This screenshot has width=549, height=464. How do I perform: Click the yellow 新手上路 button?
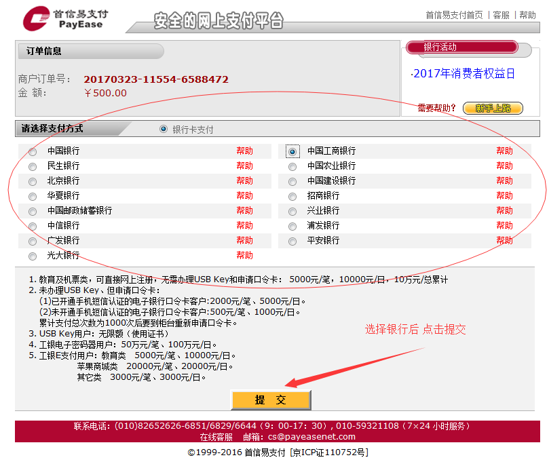(493, 108)
